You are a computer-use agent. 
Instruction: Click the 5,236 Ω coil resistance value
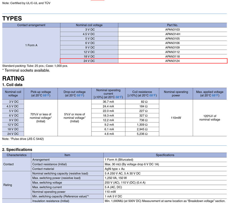[x=142, y=134]
